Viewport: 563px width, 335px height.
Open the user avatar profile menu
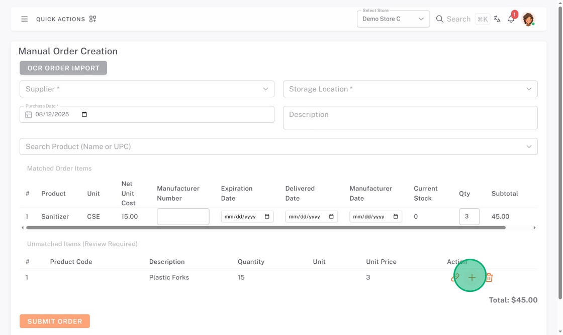tap(528, 19)
